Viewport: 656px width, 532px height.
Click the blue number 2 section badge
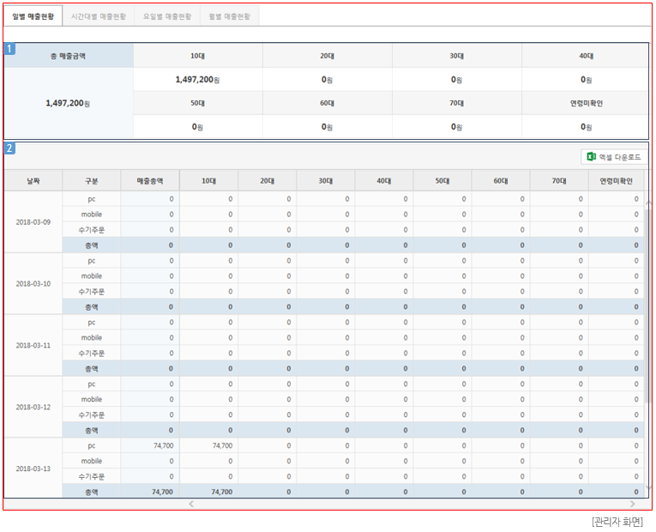(x=9, y=148)
